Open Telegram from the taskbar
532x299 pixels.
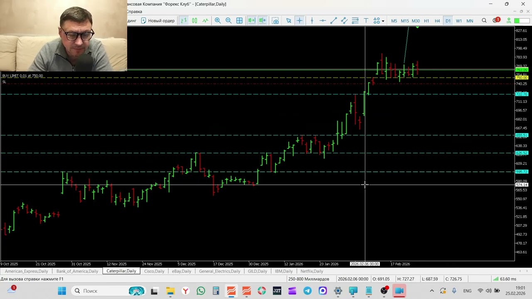tap(307, 291)
